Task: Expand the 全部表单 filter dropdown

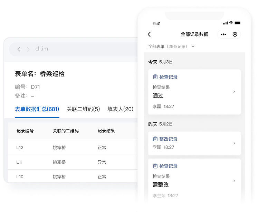Action: 193,46
